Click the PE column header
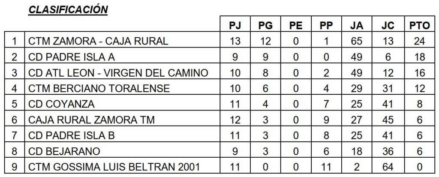Screen dimensions: 439x177 [x=296, y=26]
